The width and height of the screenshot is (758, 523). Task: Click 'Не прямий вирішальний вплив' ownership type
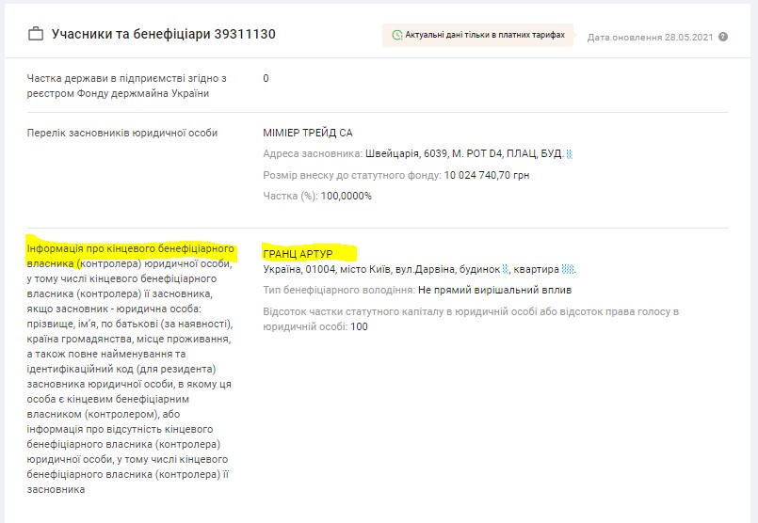click(494, 291)
